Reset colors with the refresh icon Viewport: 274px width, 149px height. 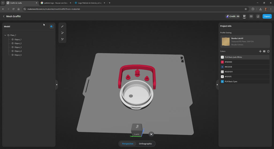tap(268, 51)
